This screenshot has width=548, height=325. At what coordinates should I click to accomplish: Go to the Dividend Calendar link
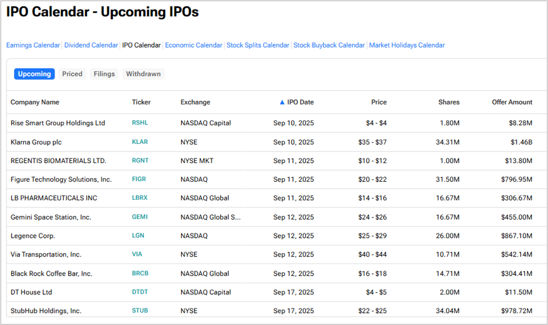click(91, 45)
